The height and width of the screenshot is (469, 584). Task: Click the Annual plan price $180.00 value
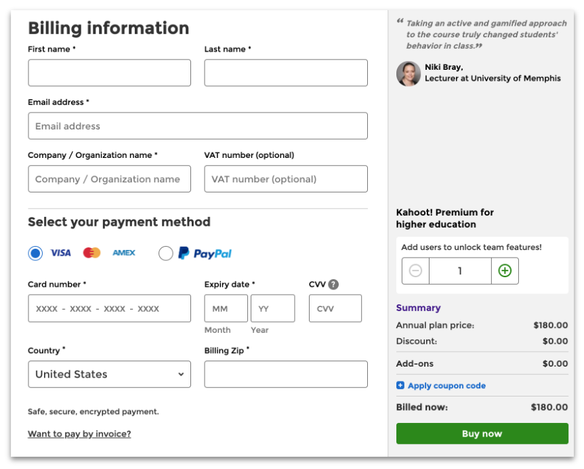(x=550, y=325)
